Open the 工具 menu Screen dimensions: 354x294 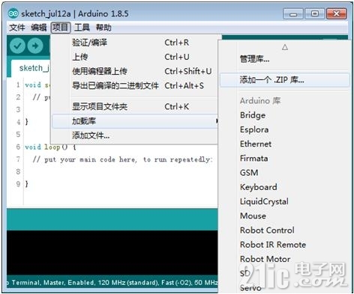pyautogui.click(x=82, y=27)
